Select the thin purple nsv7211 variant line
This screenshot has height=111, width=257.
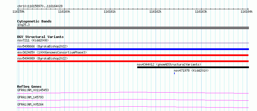133,43
